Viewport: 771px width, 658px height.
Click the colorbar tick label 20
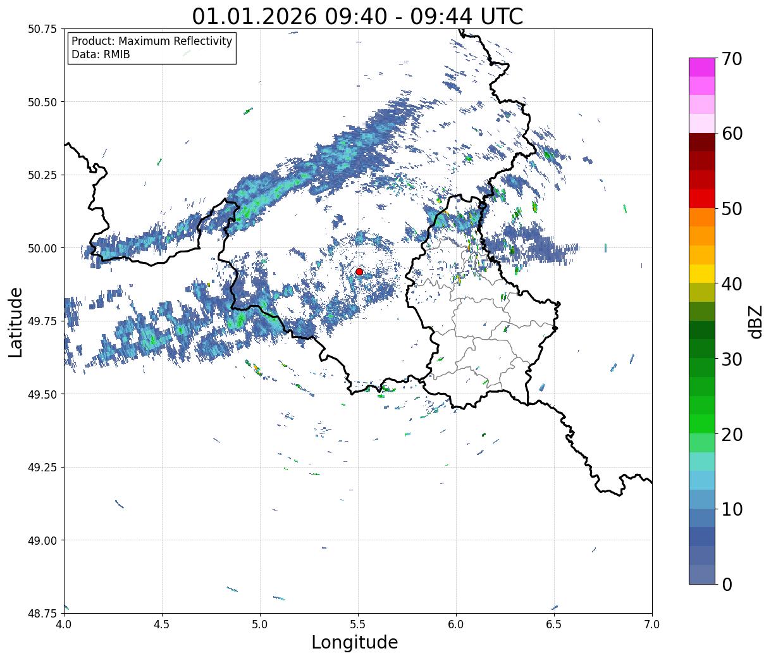(x=732, y=434)
